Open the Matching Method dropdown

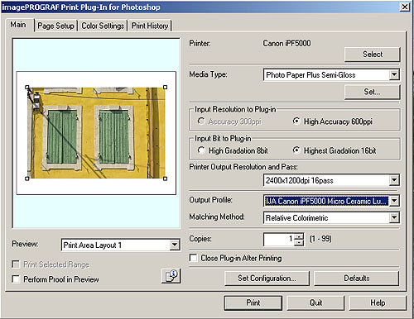click(394, 217)
